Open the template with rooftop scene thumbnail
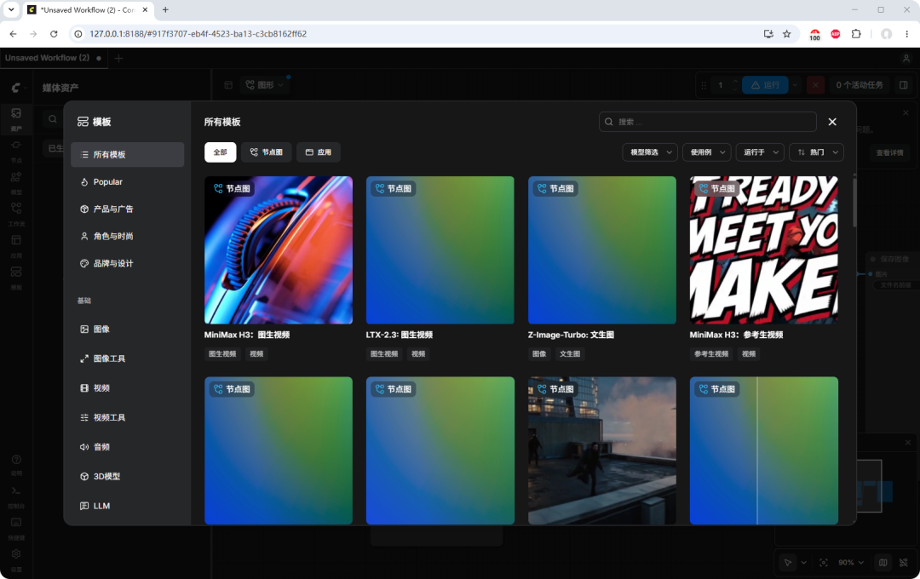 pyautogui.click(x=602, y=450)
